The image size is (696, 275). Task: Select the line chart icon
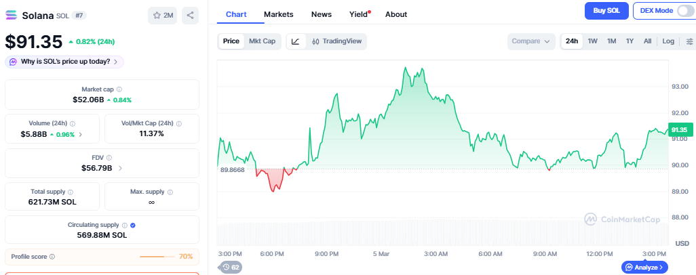click(295, 41)
